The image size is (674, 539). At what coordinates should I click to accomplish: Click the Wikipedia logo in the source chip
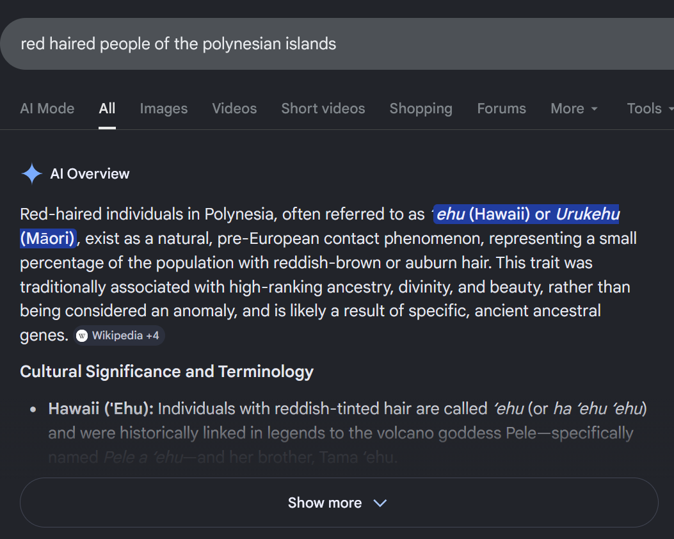[x=82, y=335]
